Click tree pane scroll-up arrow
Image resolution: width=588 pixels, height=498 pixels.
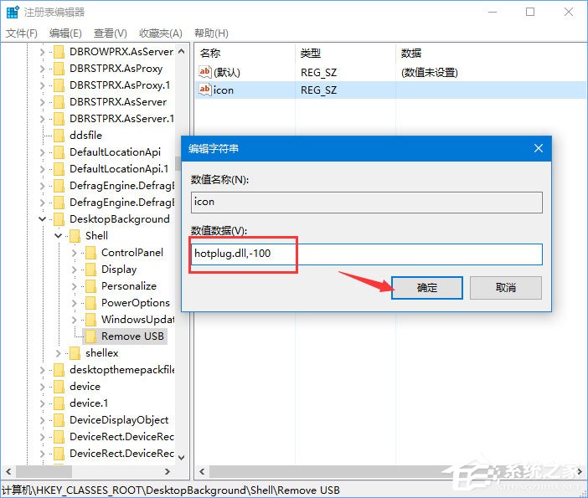click(x=182, y=51)
